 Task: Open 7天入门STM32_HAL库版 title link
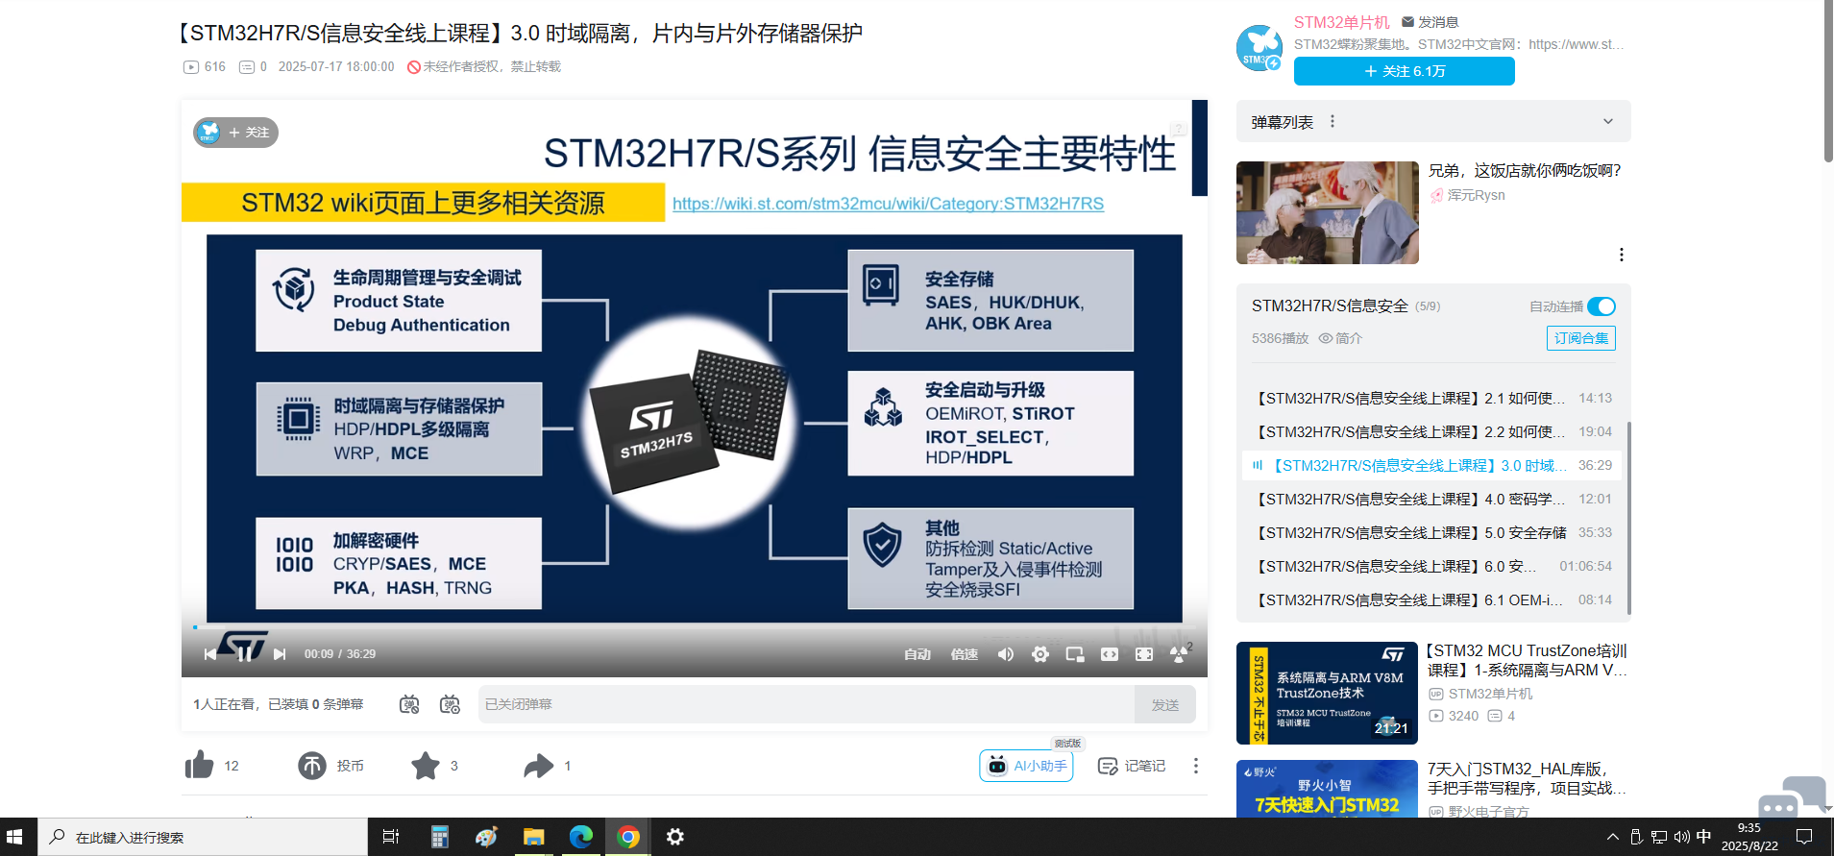coord(1528,778)
